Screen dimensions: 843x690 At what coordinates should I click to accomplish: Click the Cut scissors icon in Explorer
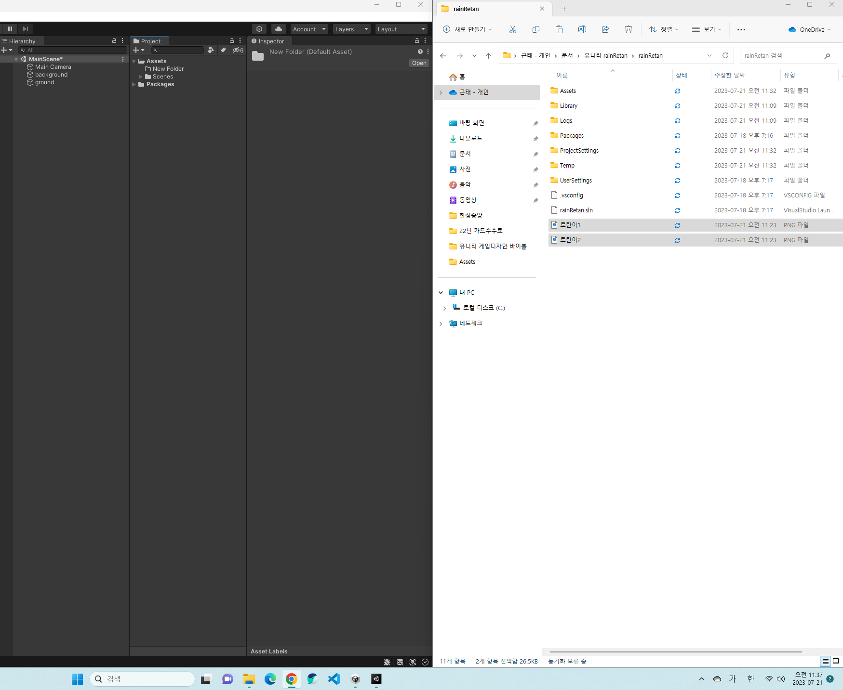tap(513, 29)
